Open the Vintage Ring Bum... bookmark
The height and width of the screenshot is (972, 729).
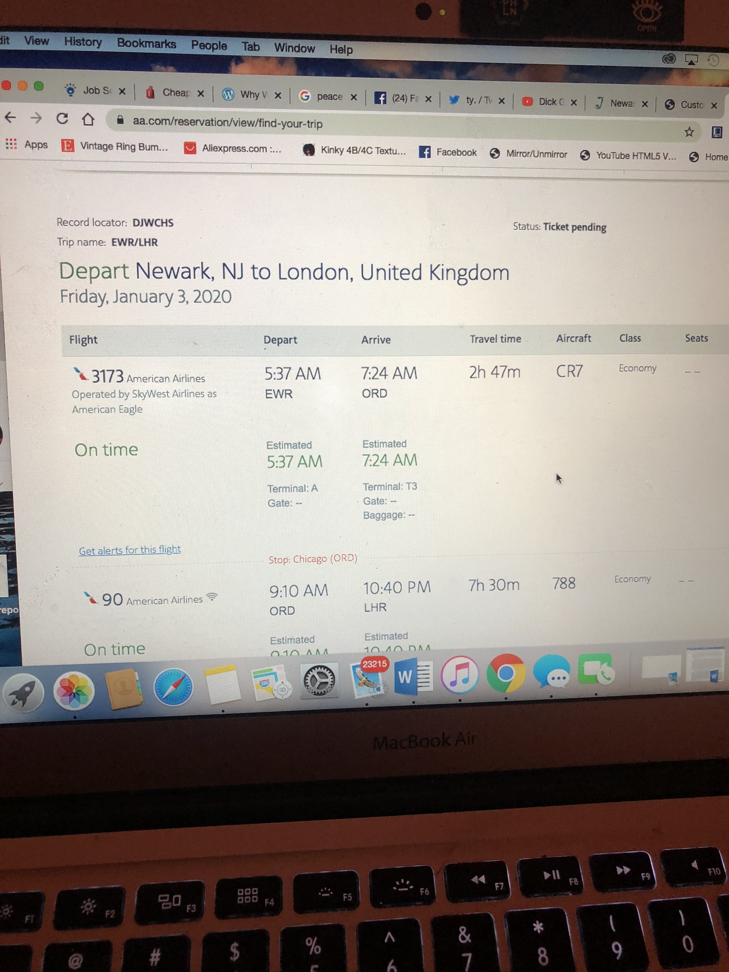point(115,146)
